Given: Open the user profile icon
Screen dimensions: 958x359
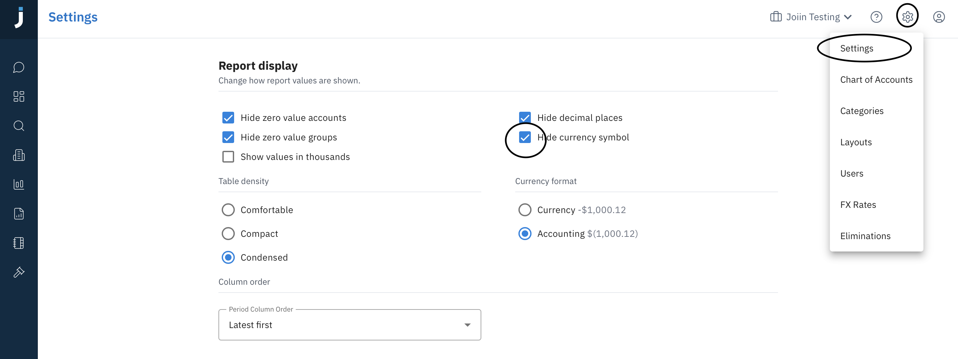Looking at the screenshot, I should pos(939,17).
